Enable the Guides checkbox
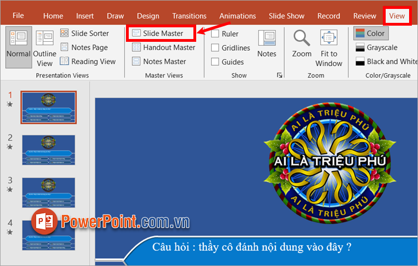This screenshot has height=266, width=418. tap(215, 62)
